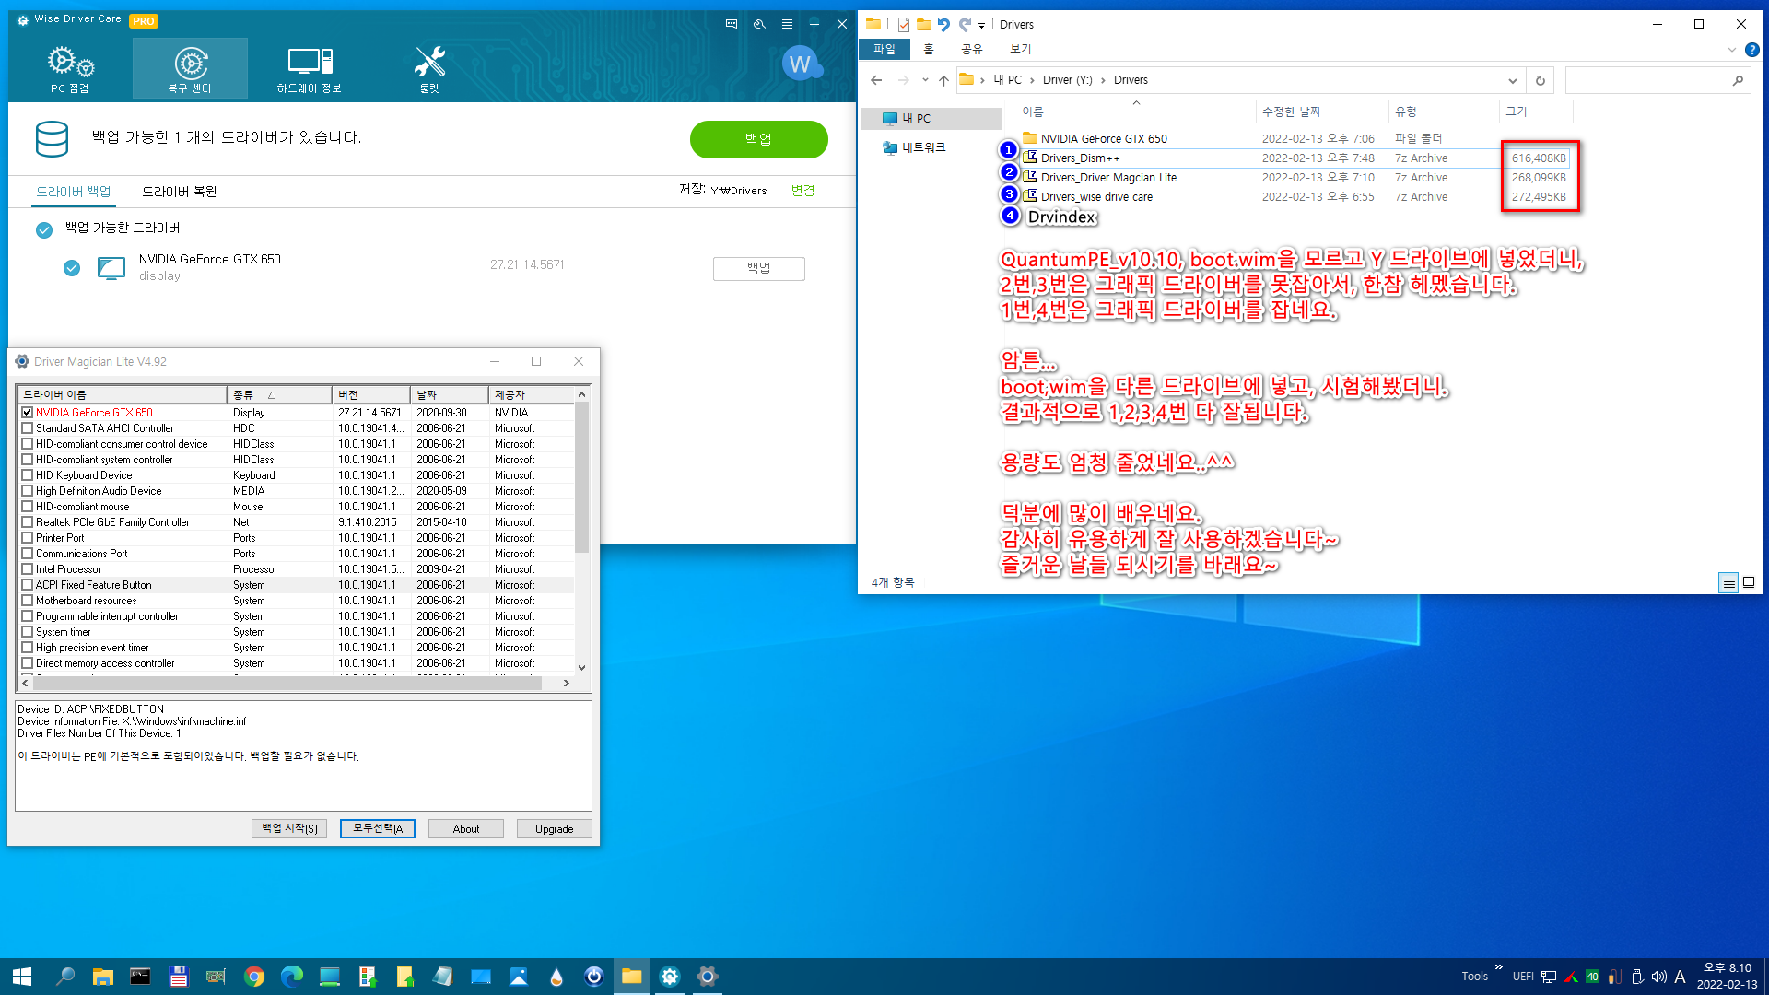
Task: Open the 파일 ribbon tab in Explorer
Action: tap(884, 50)
